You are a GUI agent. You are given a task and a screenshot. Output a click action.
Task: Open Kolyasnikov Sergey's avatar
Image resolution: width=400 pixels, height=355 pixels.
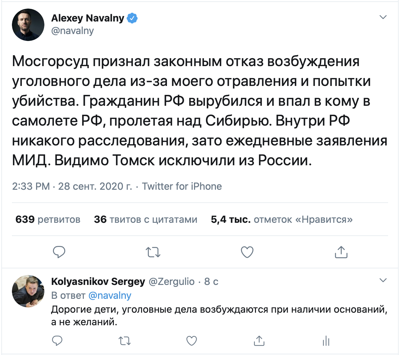tap(28, 291)
